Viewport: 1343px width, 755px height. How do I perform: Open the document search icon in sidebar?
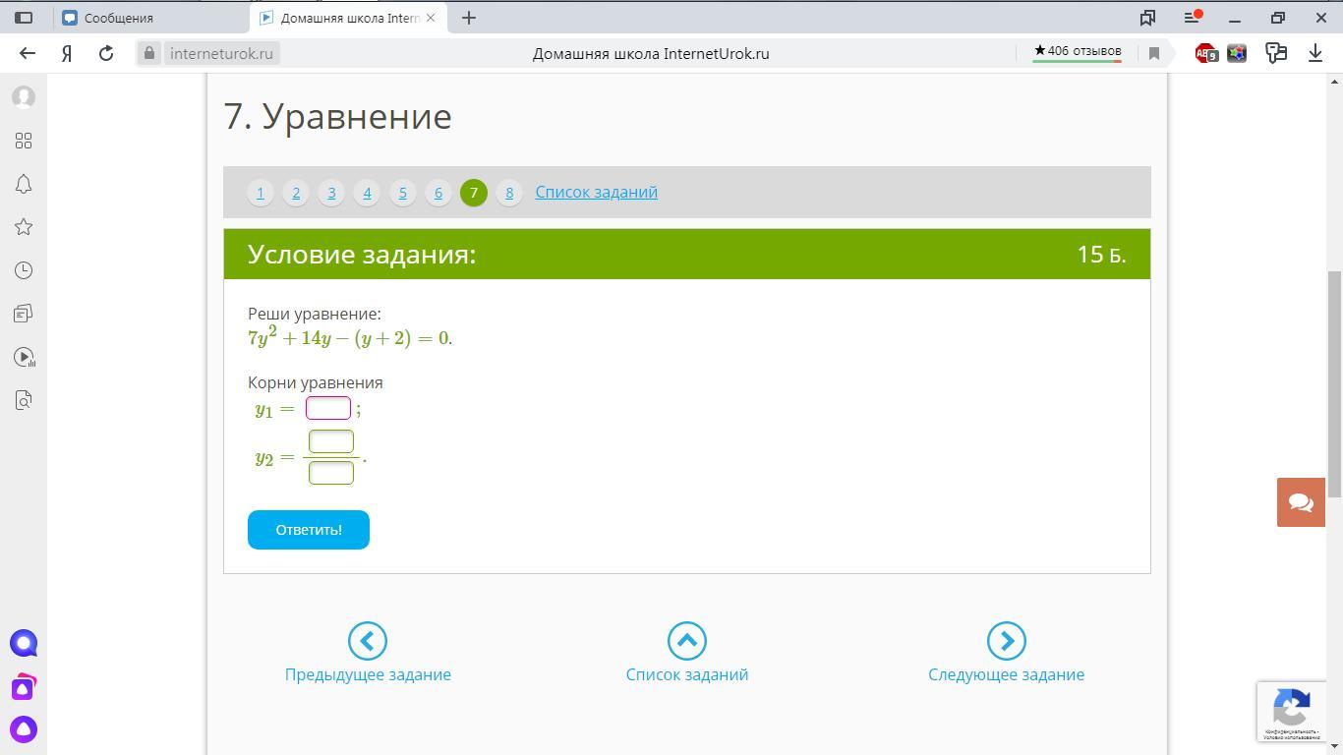click(x=24, y=400)
